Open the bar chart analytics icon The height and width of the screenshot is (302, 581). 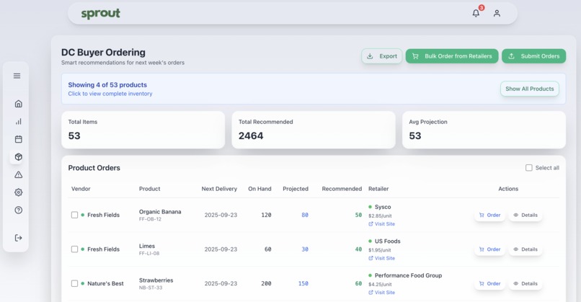(x=19, y=122)
